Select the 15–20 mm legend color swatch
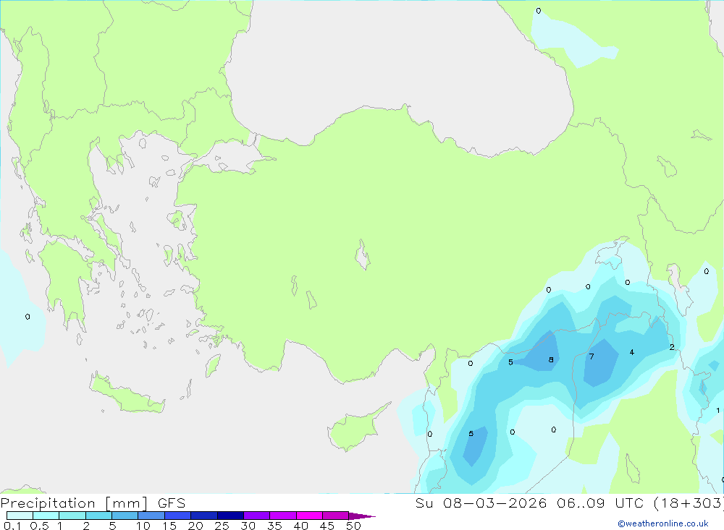Image resolution: width=724 pixels, height=530 pixels. click(178, 516)
